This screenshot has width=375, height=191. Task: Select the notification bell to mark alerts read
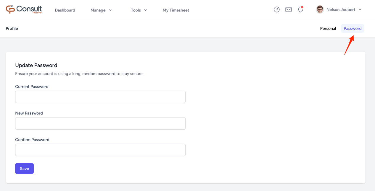(x=300, y=9)
